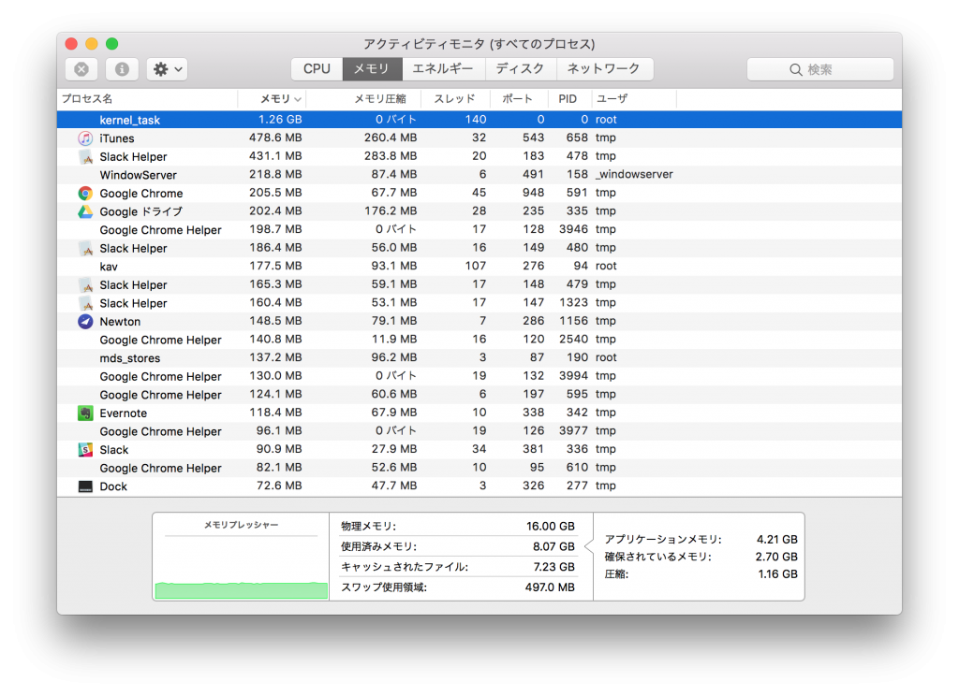This screenshot has width=959, height=696.
Task: Switch to the ディスク tab
Action: click(521, 69)
